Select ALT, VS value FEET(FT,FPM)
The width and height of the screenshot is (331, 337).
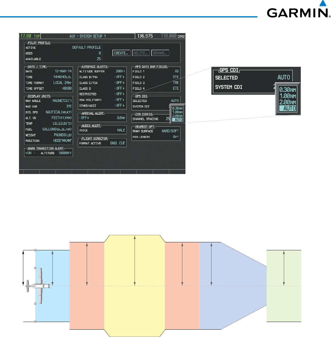pyautogui.click(x=62, y=118)
